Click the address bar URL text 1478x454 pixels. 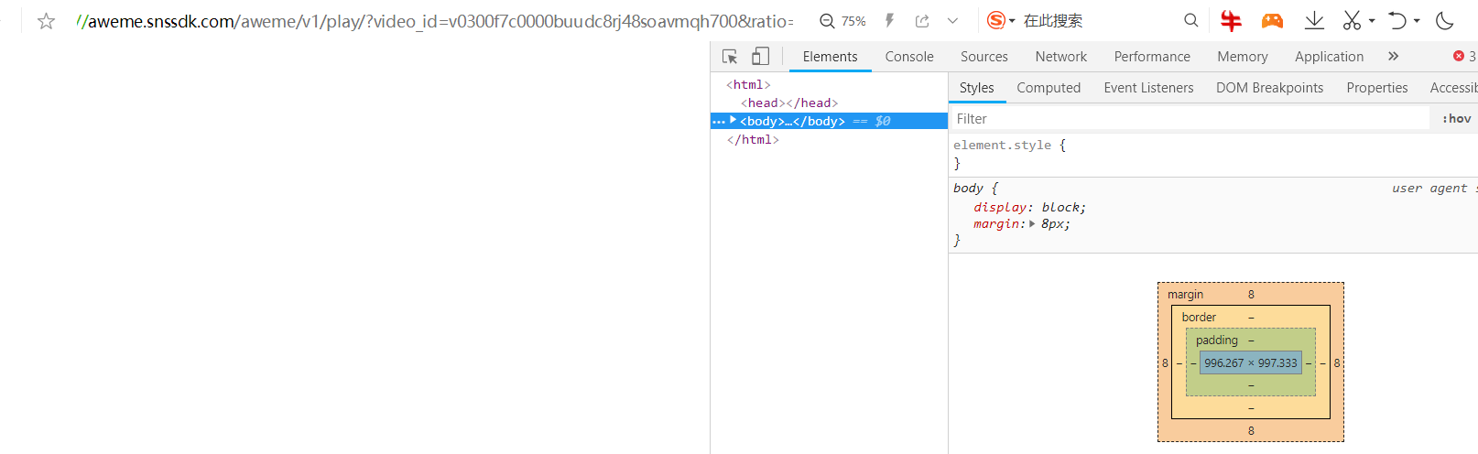click(435, 21)
